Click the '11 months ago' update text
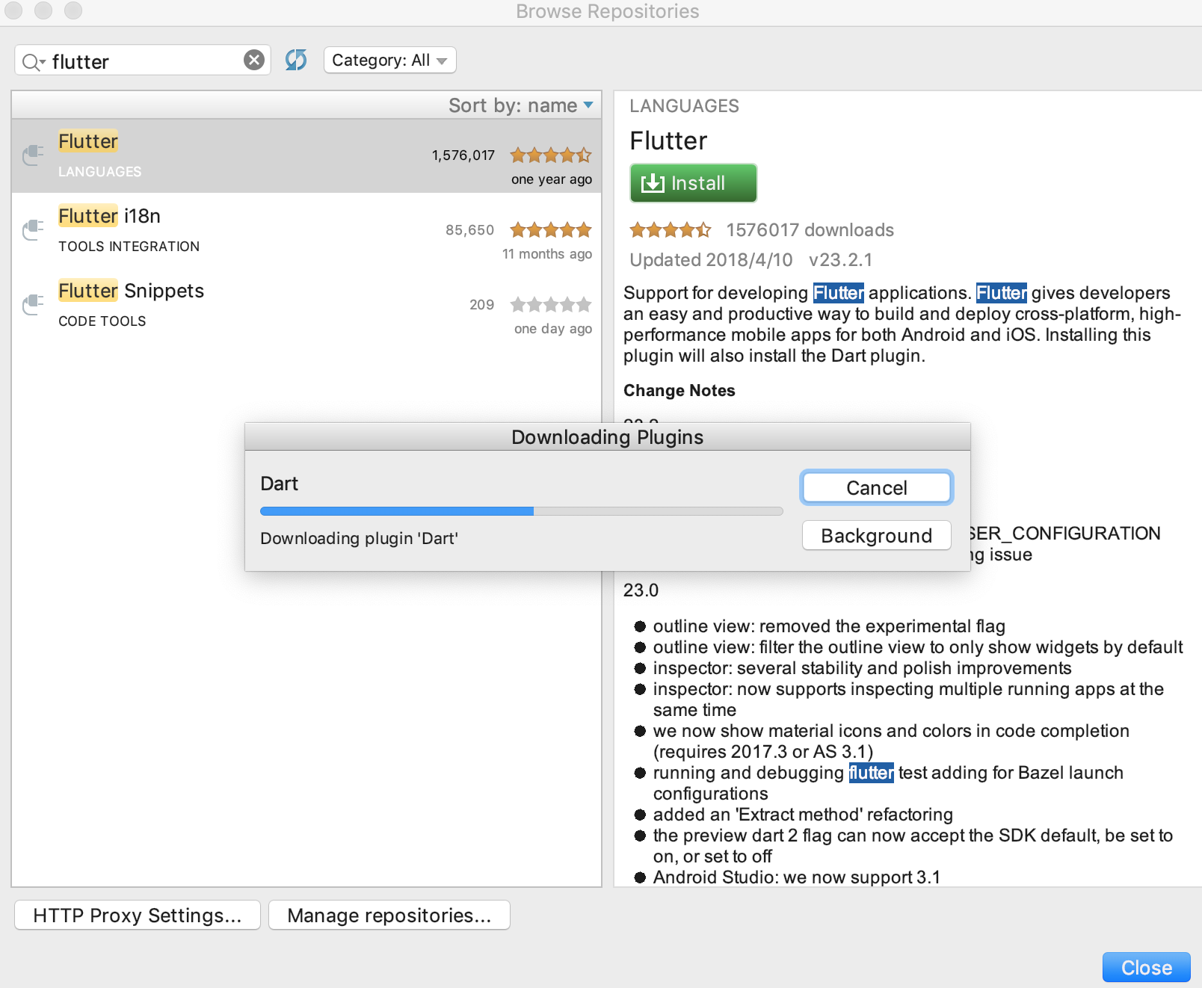The height and width of the screenshot is (988, 1202). click(547, 254)
